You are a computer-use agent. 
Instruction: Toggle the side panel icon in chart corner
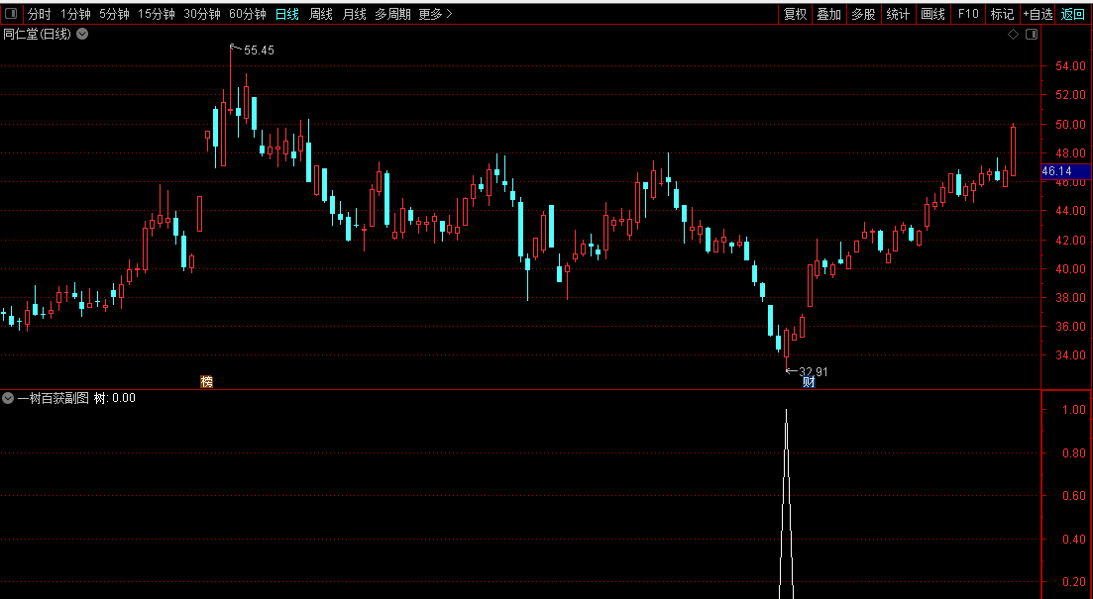pos(1032,34)
